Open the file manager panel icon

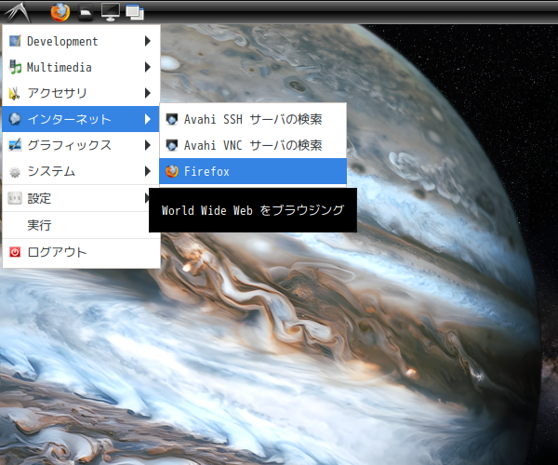pyautogui.click(x=86, y=13)
